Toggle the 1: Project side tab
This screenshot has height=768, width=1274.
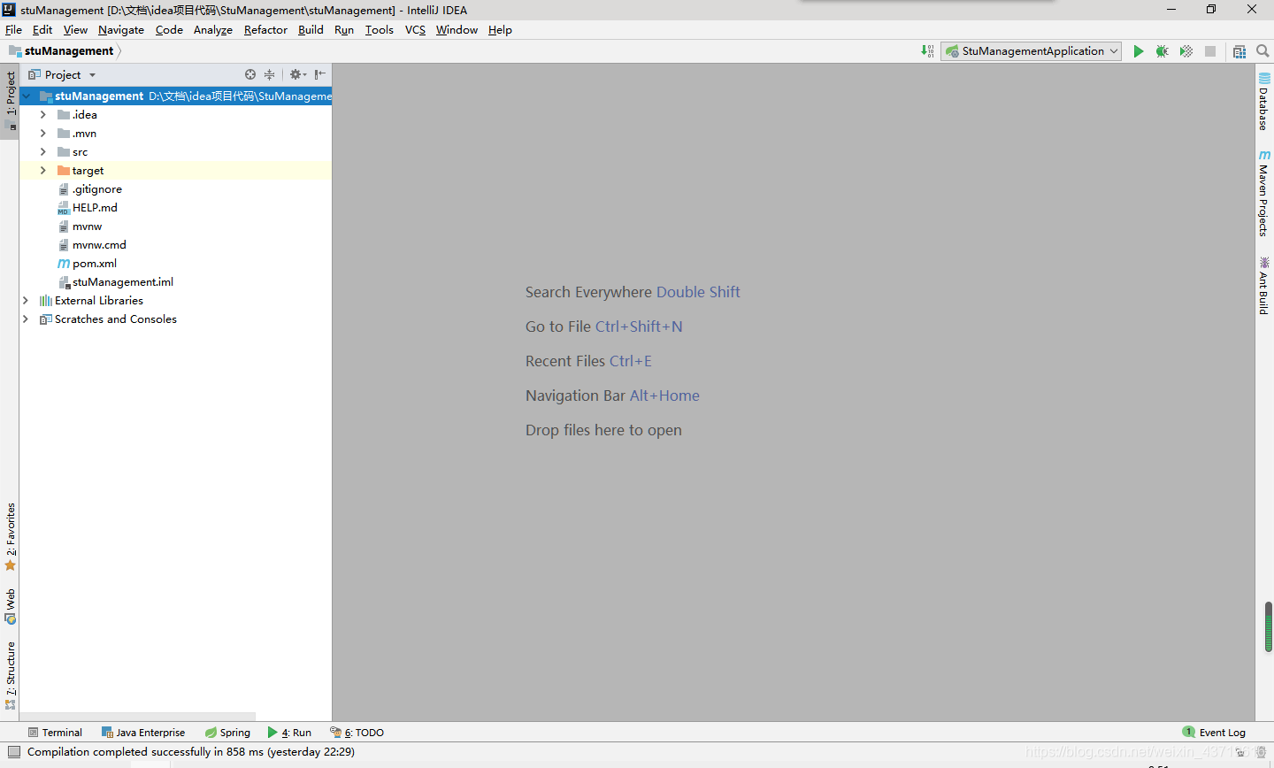click(x=11, y=100)
